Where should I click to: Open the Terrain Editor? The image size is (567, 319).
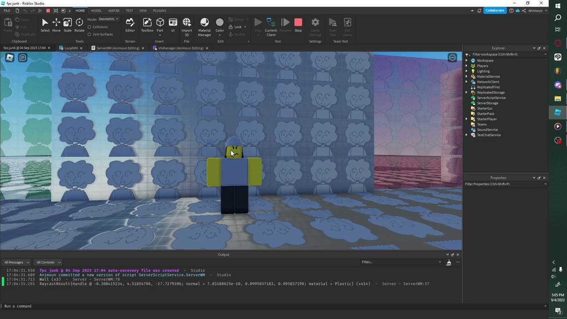pos(130,25)
